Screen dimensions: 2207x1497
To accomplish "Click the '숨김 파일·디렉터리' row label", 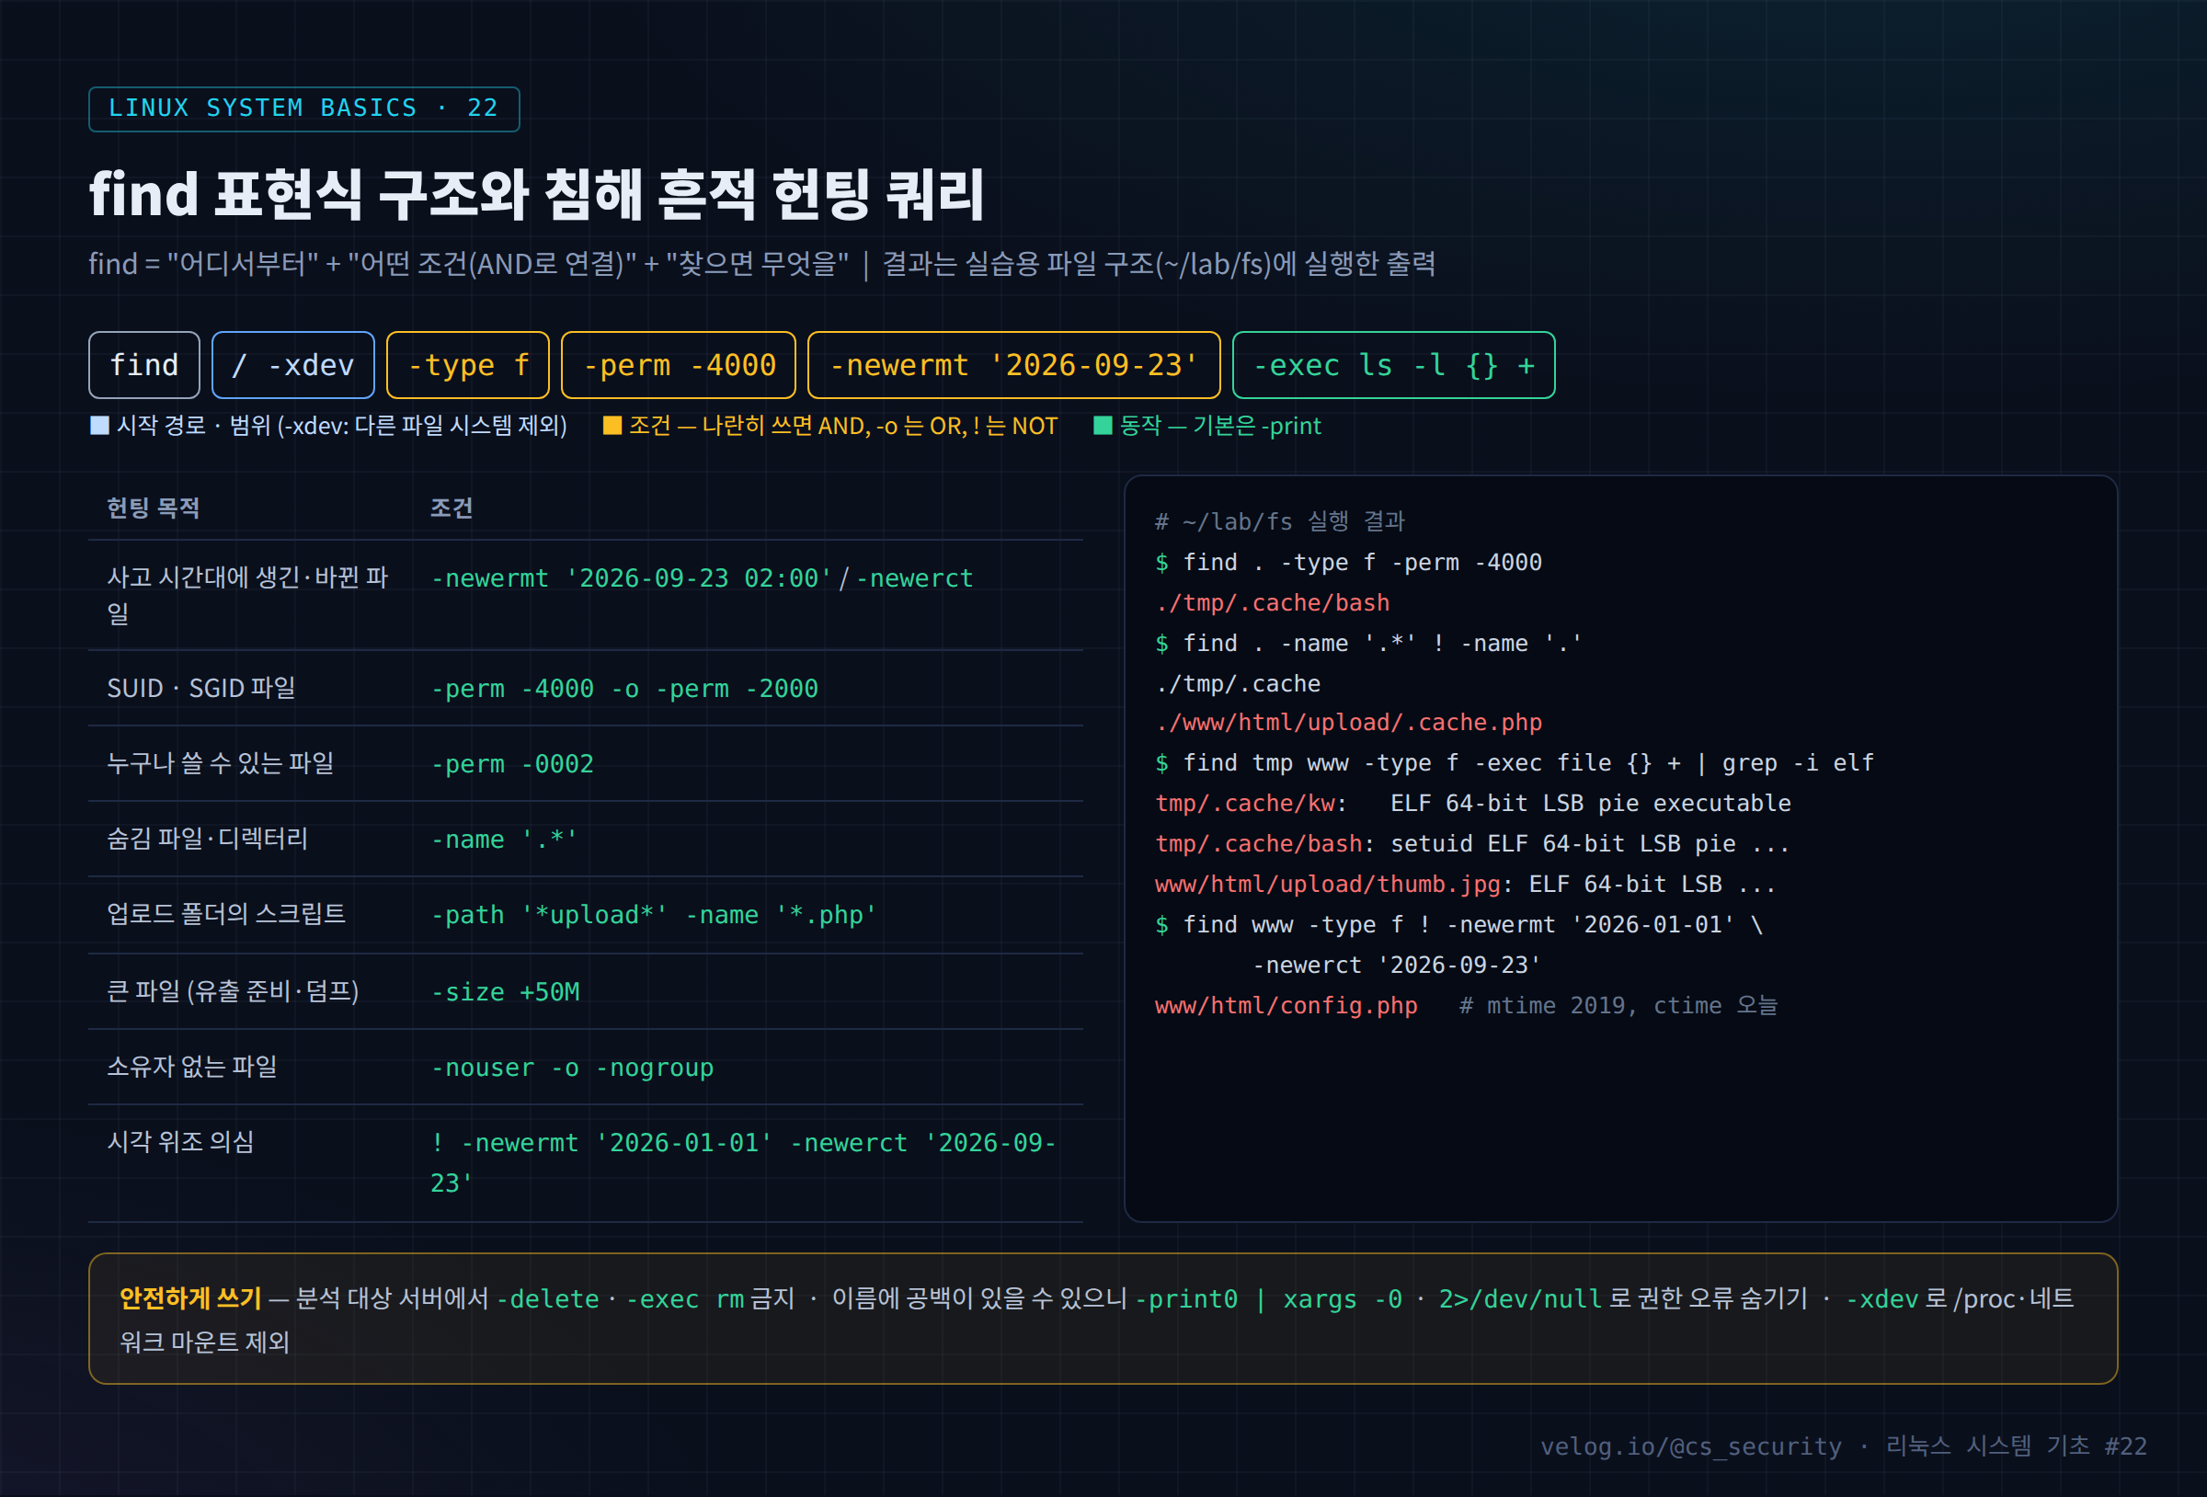I will (x=208, y=839).
